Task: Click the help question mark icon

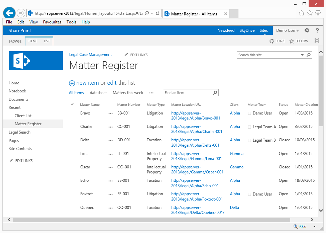Action: 317,30
